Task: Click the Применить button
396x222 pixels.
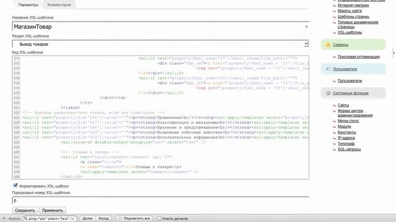Action: click(53, 210)
